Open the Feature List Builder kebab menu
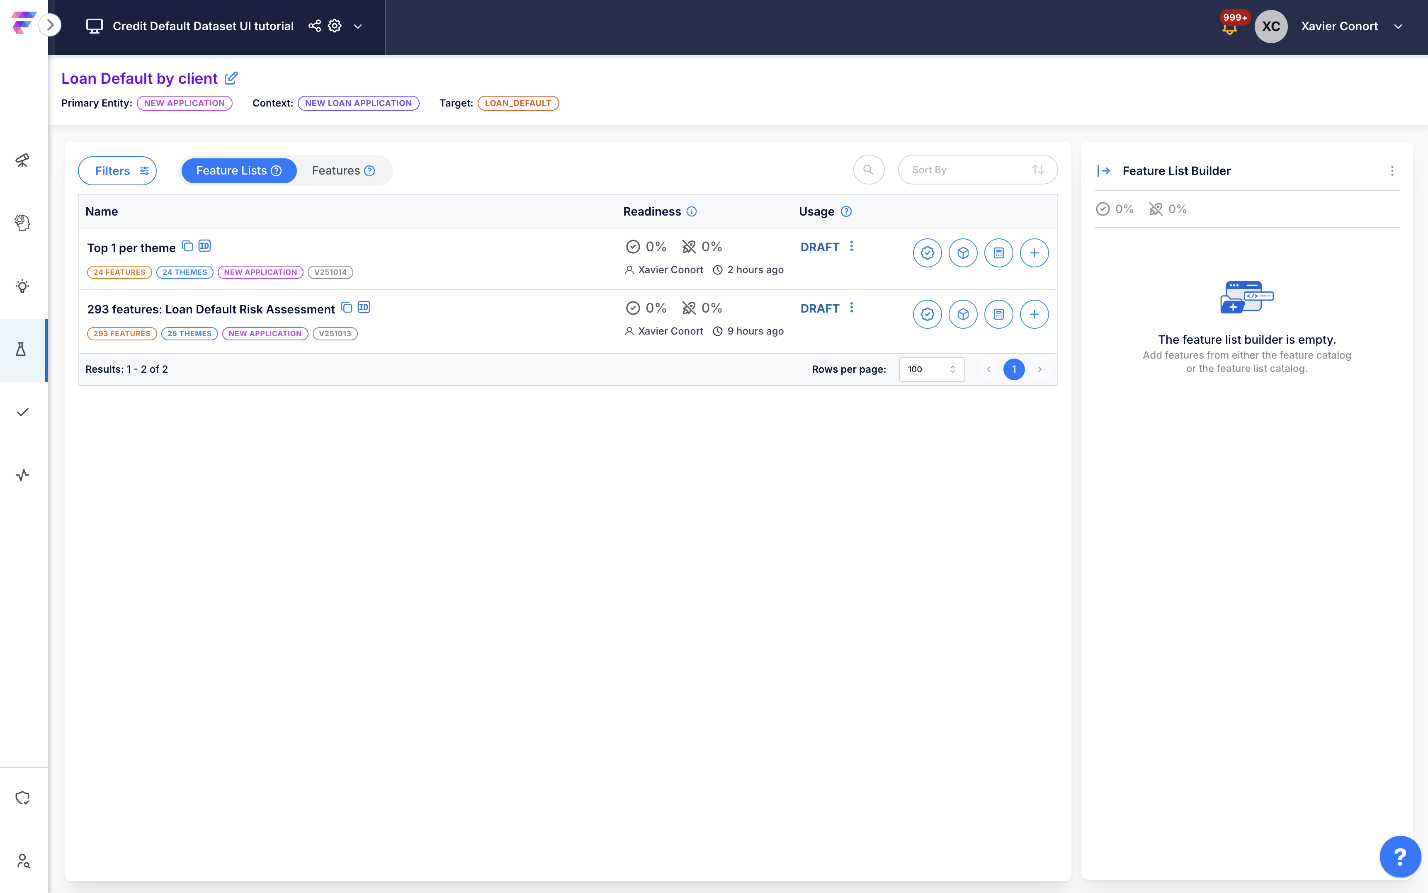The image size is (1428, 893). (x=1392, y=171)
